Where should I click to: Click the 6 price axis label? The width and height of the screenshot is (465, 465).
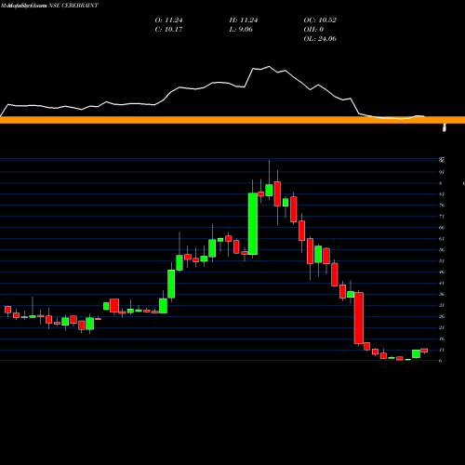click(x=440, y=361)
